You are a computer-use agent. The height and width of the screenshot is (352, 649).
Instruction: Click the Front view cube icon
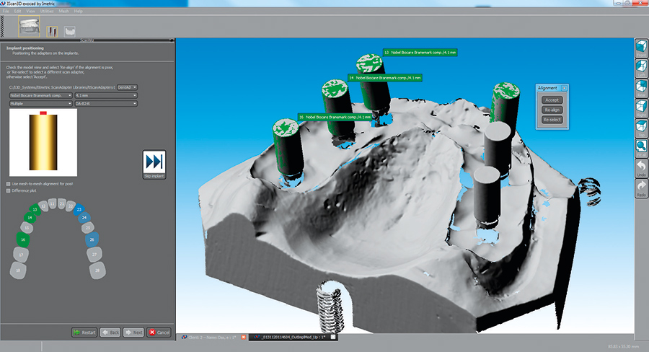[641, 48]
